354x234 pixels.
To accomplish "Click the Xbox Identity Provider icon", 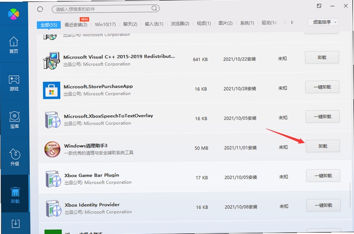I will coord(53,208).
